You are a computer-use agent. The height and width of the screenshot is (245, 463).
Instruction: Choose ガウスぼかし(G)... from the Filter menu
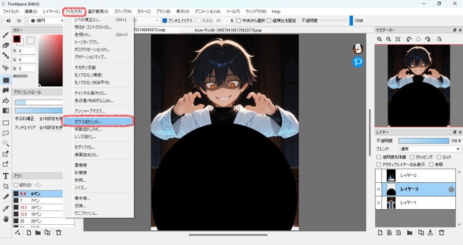click(88, 121)
